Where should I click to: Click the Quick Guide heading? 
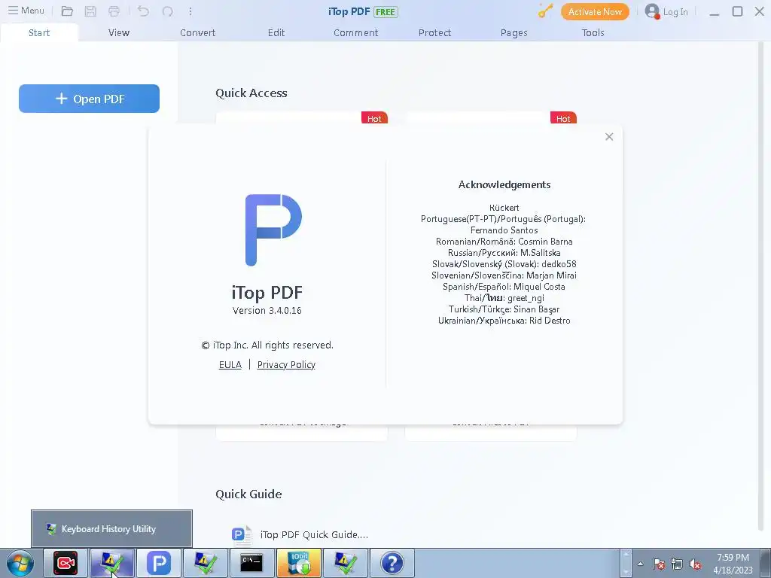[x=248, y=494]
